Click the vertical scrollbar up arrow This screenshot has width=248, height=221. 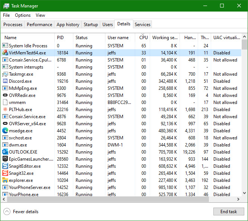tap(244, 37)
